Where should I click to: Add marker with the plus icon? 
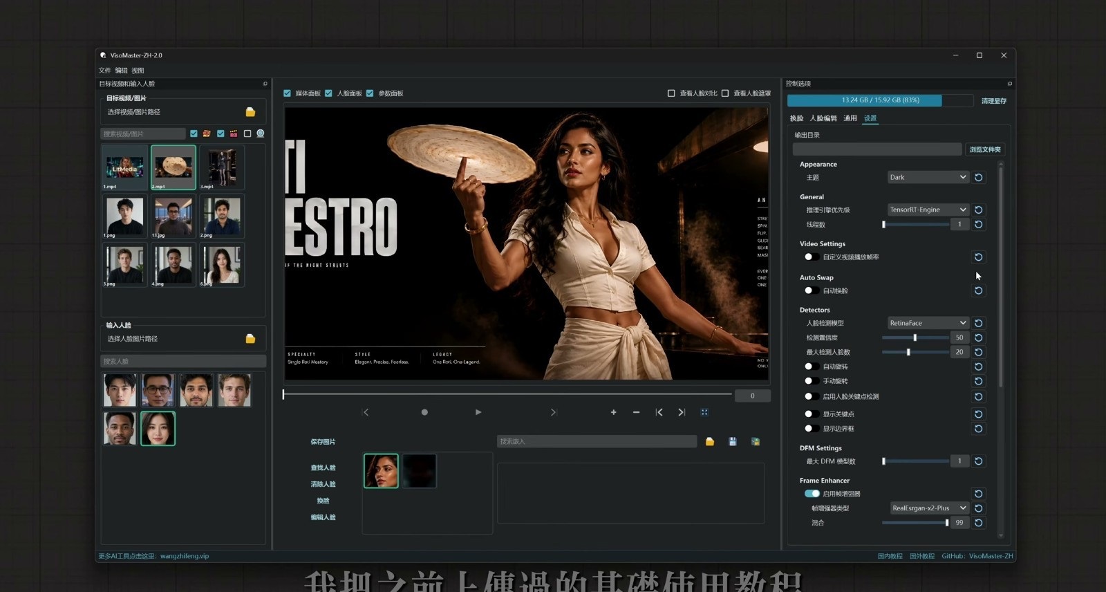pyautogui.click(x=613, y=412)
